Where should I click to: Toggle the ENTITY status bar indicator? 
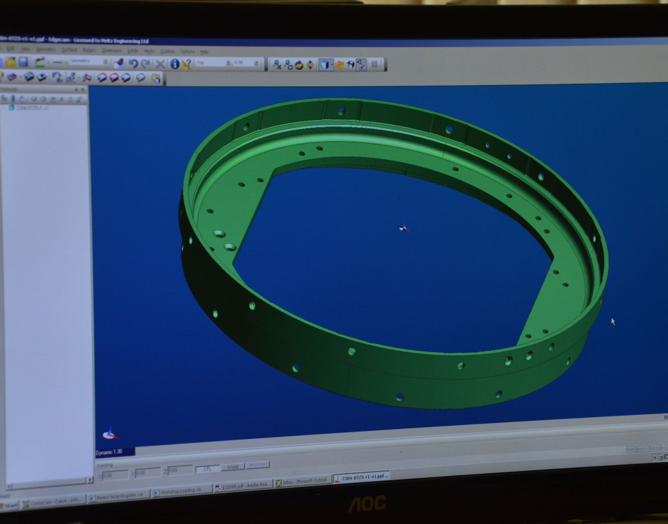click(x=643, y=449)
